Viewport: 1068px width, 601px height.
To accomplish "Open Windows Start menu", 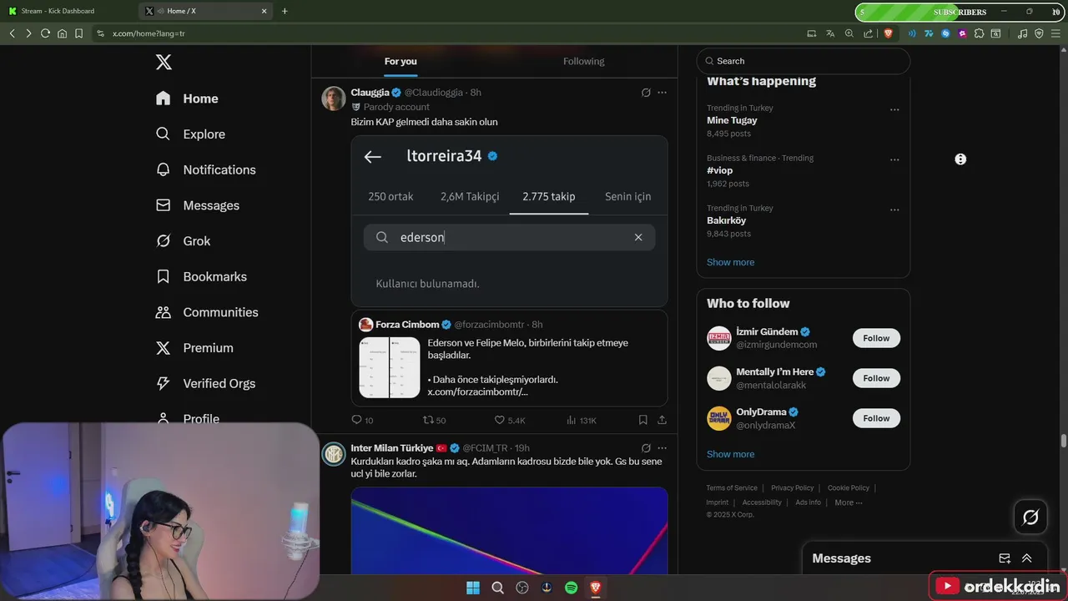I will 473,588.
